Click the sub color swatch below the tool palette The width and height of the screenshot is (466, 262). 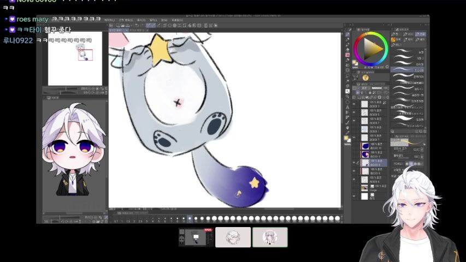click(x=348, y=140)
